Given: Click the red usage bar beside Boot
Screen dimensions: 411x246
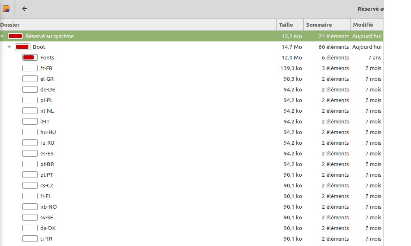Looking at the screenshot, I should coord(23,47).
